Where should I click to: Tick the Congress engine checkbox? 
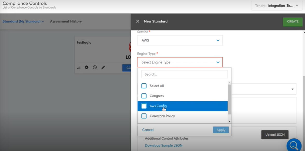pyautogui.click(x=144, y=96)
